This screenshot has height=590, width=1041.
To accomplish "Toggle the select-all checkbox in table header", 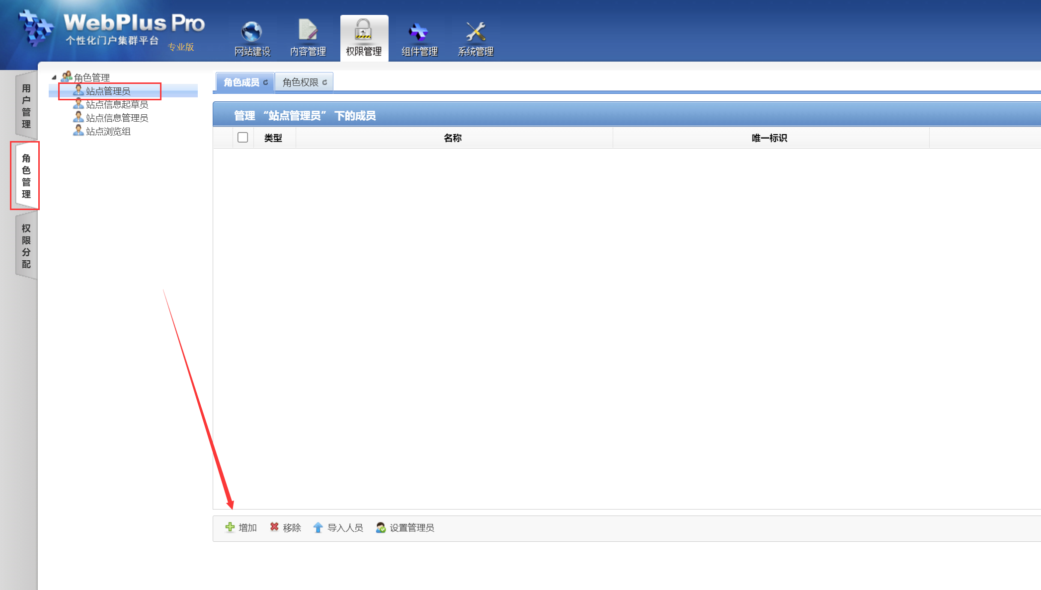I will 242,138.
